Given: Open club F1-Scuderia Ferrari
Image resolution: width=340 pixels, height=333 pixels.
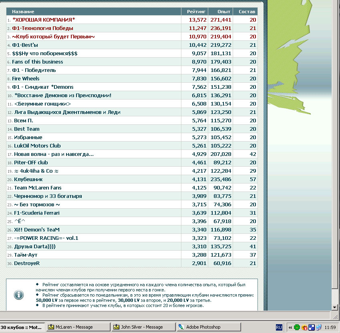Looking at the screenshot, I should pos(37,213).
